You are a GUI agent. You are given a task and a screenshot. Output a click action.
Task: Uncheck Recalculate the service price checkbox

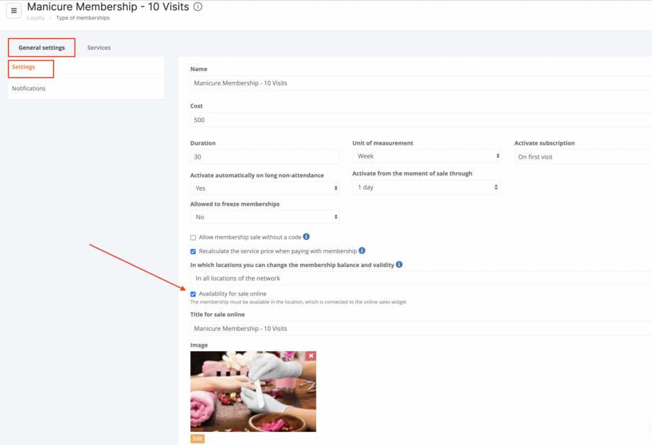(x=193, y=251)
